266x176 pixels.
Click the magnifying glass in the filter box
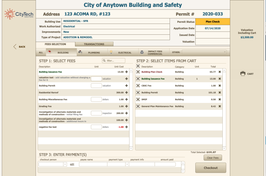(x=104, y=60)
